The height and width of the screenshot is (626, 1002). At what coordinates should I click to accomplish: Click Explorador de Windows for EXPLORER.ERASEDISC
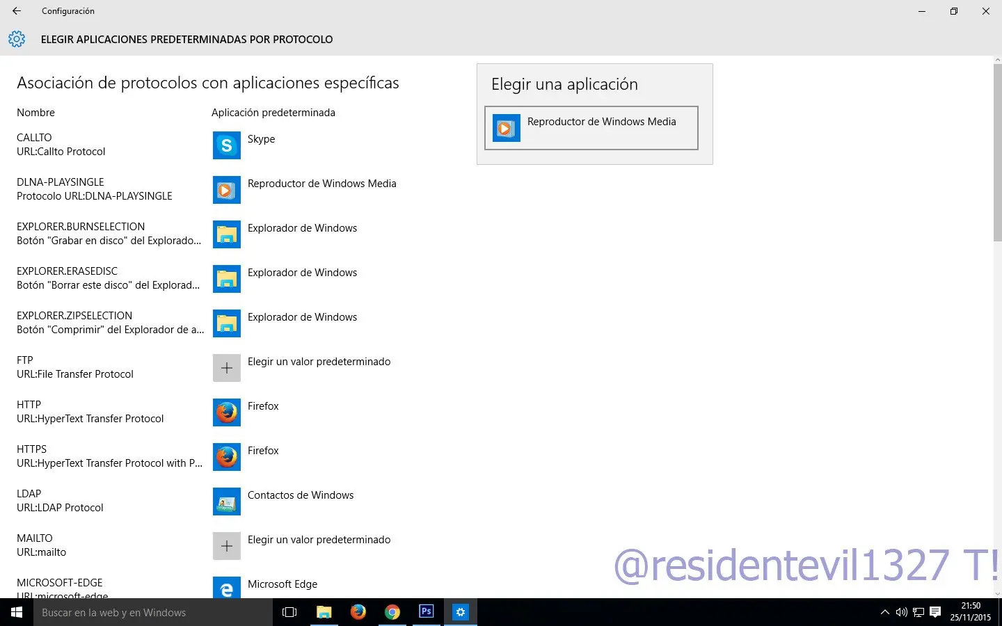pyautogui.click(x=303, y=273)
